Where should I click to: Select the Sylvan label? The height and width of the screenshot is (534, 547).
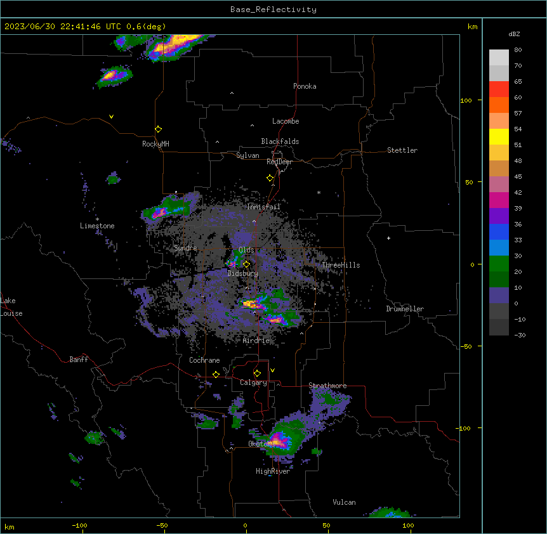coord(247,155)
